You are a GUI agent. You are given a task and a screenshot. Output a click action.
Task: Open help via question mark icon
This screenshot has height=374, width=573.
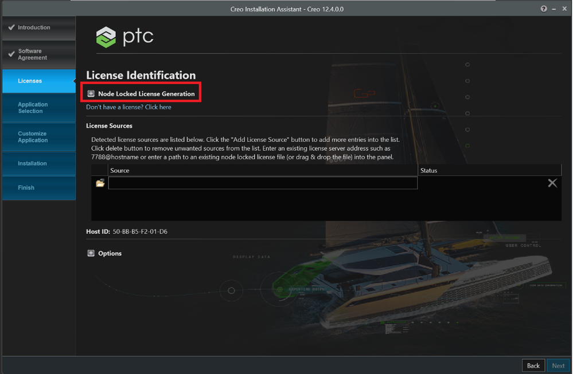(x=544, y=9)
